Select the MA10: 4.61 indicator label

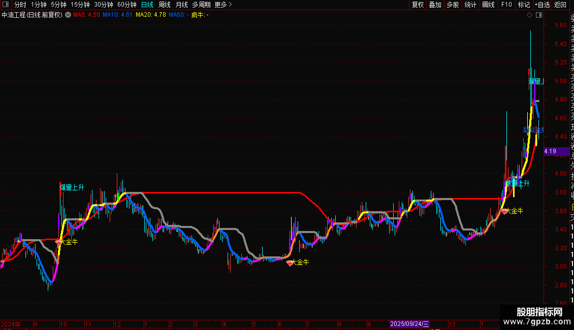[117, 15]
